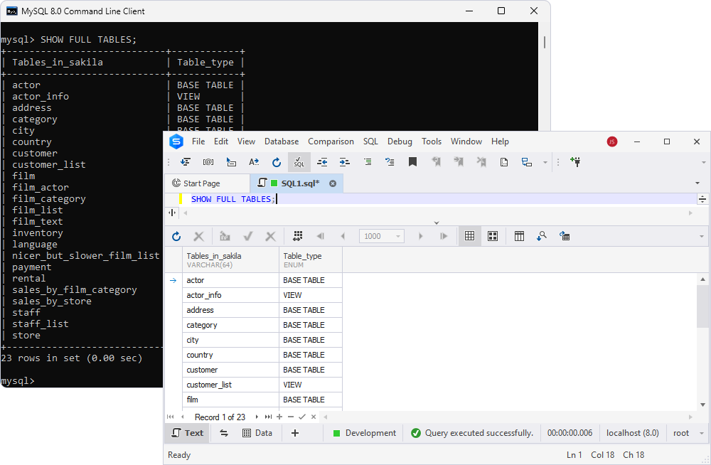The height and width of the screenshot is (465, 711).
Task: Open the Edit menu
Action: [x=221, y=141]
